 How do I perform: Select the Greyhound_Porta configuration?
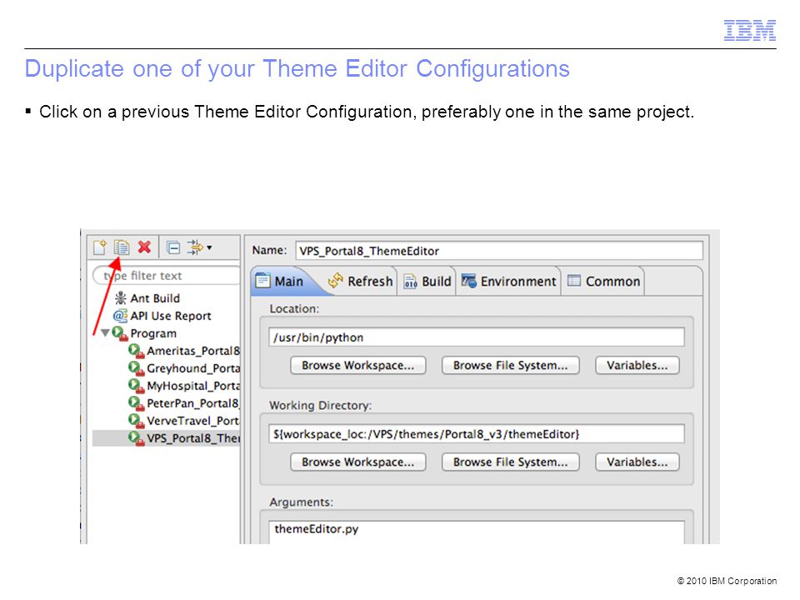pos(192,368)
